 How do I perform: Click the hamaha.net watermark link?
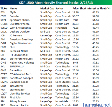(97, 105)
